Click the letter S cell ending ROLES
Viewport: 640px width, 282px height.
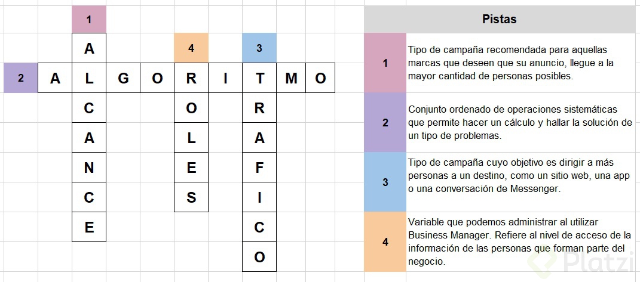coord(191,197)
